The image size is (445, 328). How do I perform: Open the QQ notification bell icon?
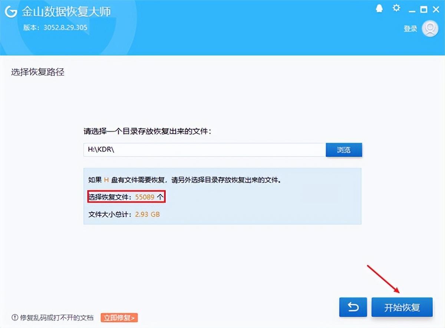(x=379, y=9)
